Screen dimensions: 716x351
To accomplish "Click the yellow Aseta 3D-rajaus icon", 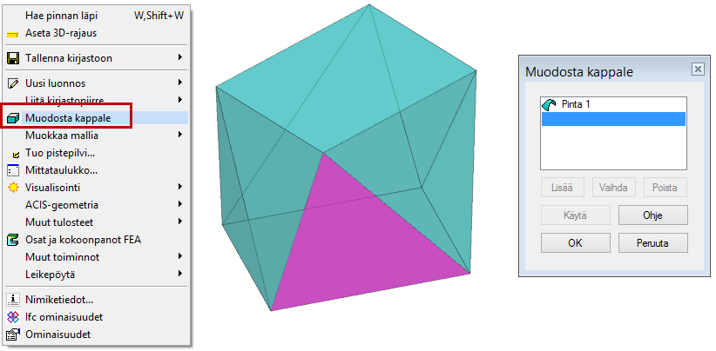I will (x=13, y=34).
